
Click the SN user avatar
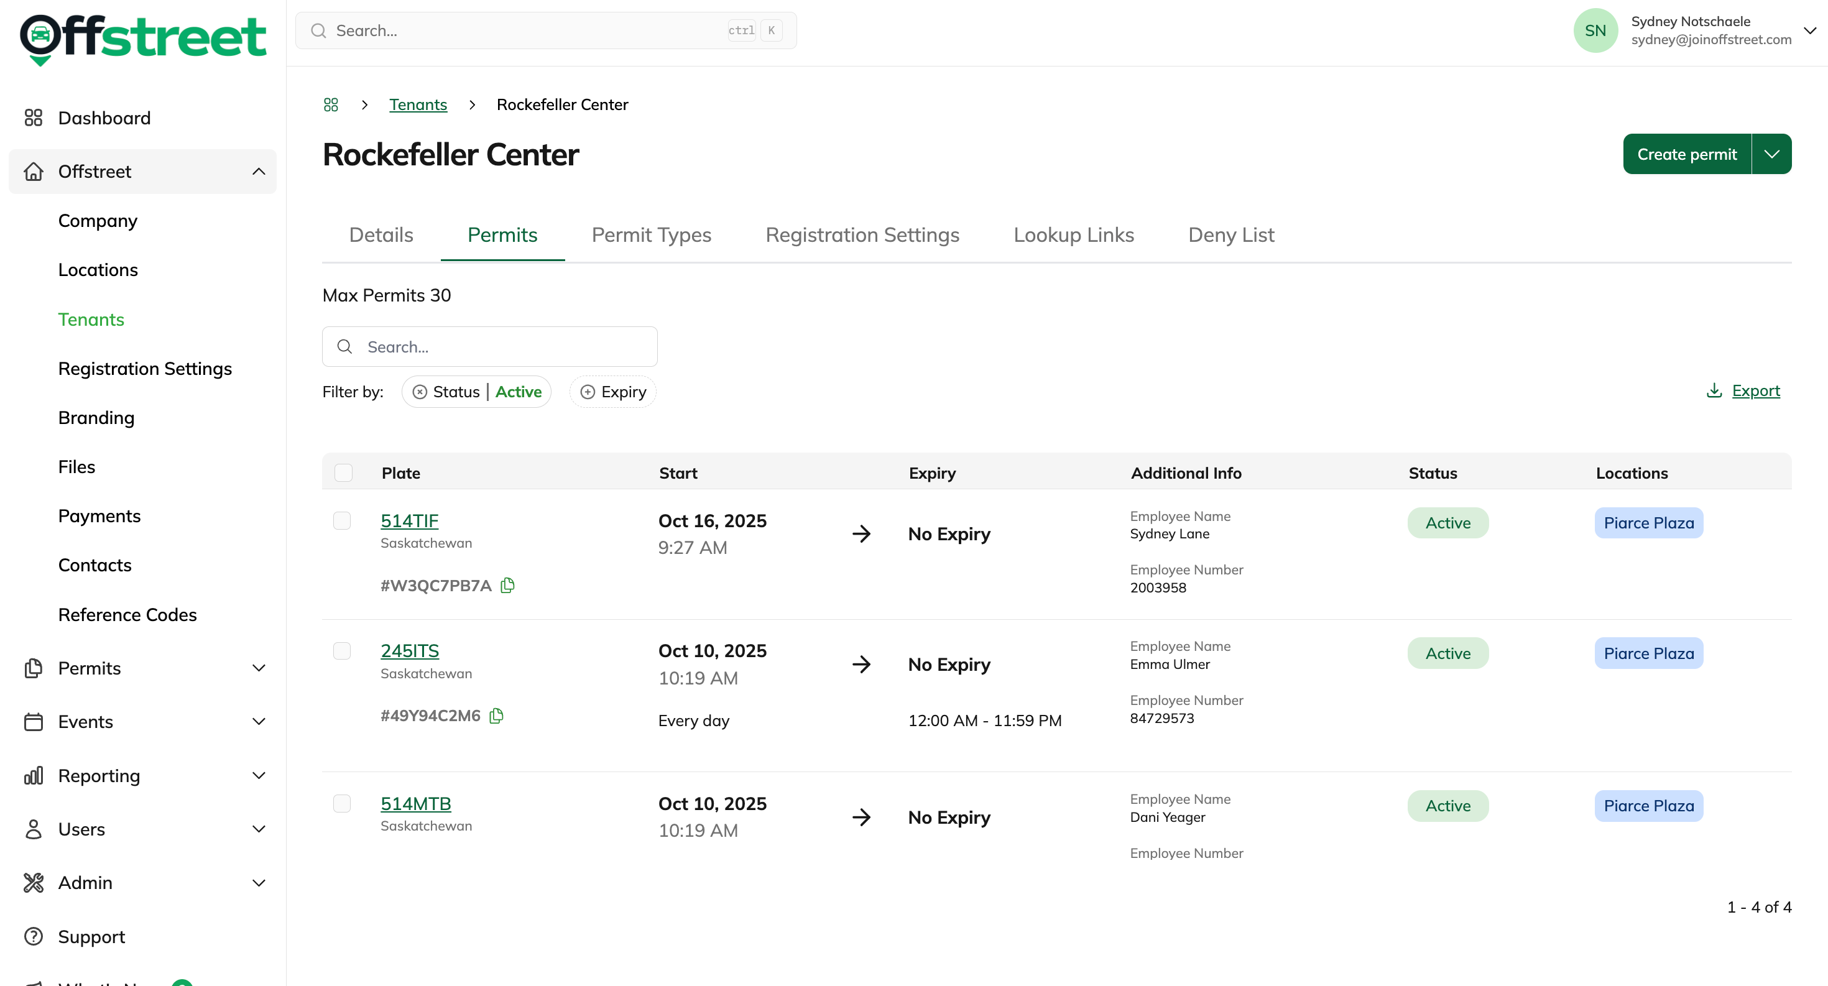[x=1595, y=30]
